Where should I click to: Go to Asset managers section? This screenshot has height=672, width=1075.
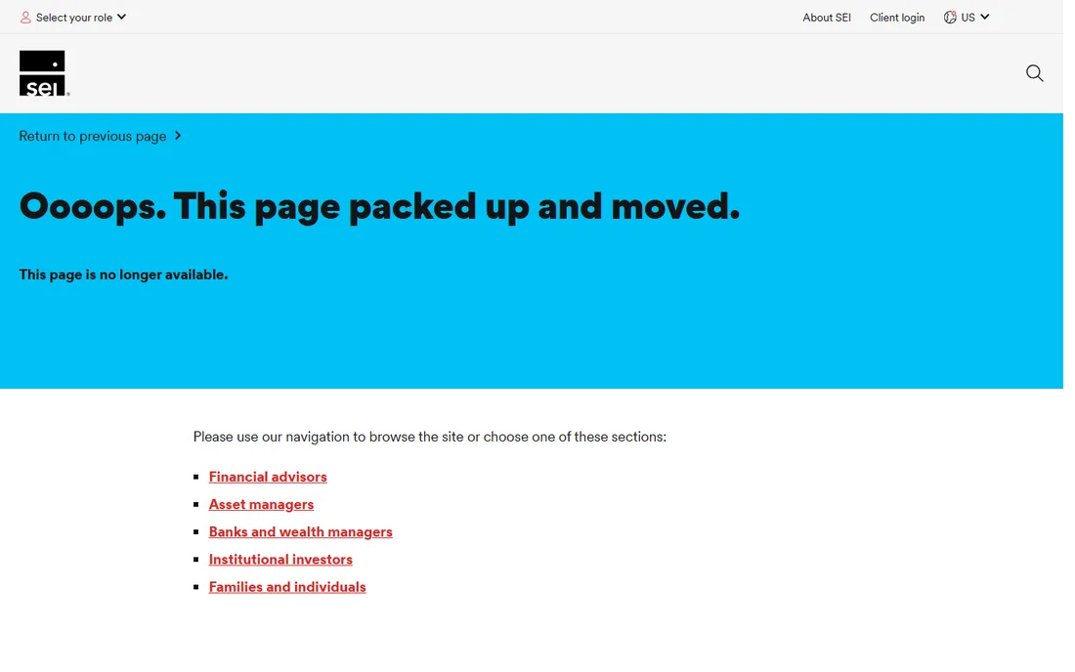[x=261, y=504]
